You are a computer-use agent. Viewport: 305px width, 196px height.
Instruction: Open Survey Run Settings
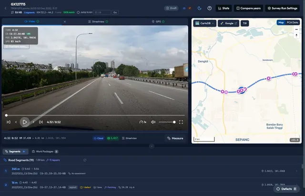(x=283, y=8)
